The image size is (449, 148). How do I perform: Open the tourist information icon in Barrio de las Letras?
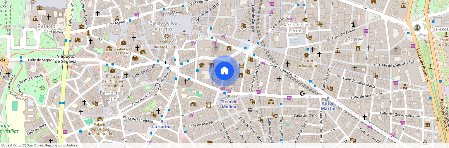click(354, 24)
